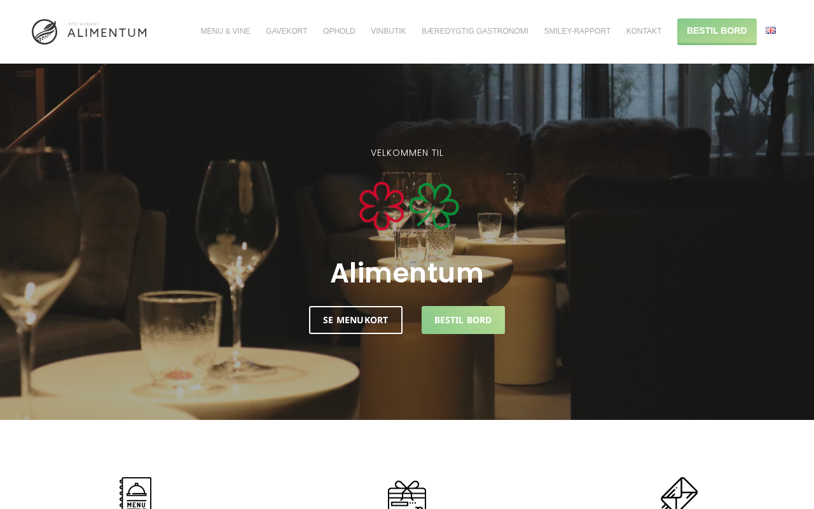814x509 pixels.
Task: Click the red Michelin star emblem
Action: (x=382, y=206)
